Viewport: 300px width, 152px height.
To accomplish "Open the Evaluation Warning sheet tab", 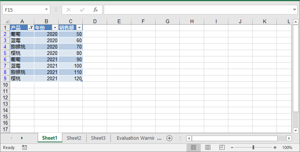I will (135, 138).
